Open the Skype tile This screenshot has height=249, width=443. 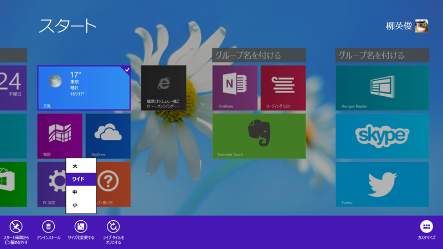coord(382,136)
